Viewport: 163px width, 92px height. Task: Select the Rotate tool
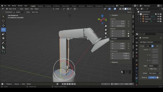tap(3, 30)
